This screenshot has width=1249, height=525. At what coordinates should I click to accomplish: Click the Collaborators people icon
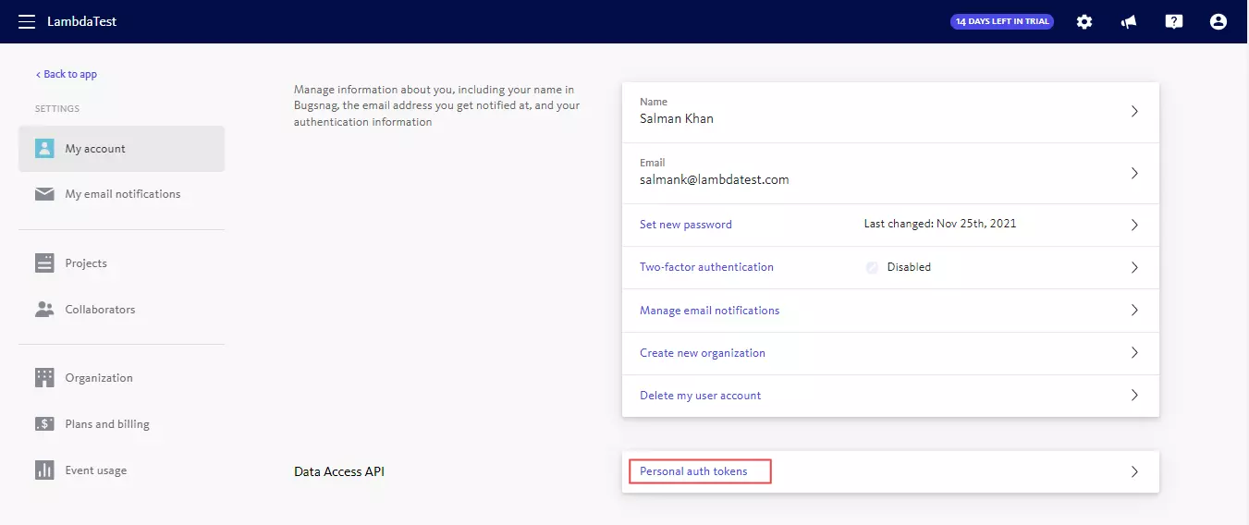coord(44,310)
